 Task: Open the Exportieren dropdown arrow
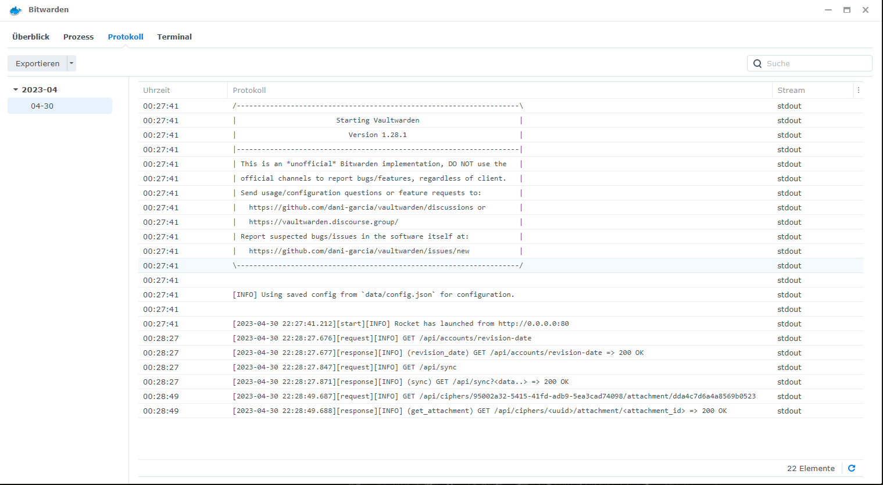click(71, 63)
